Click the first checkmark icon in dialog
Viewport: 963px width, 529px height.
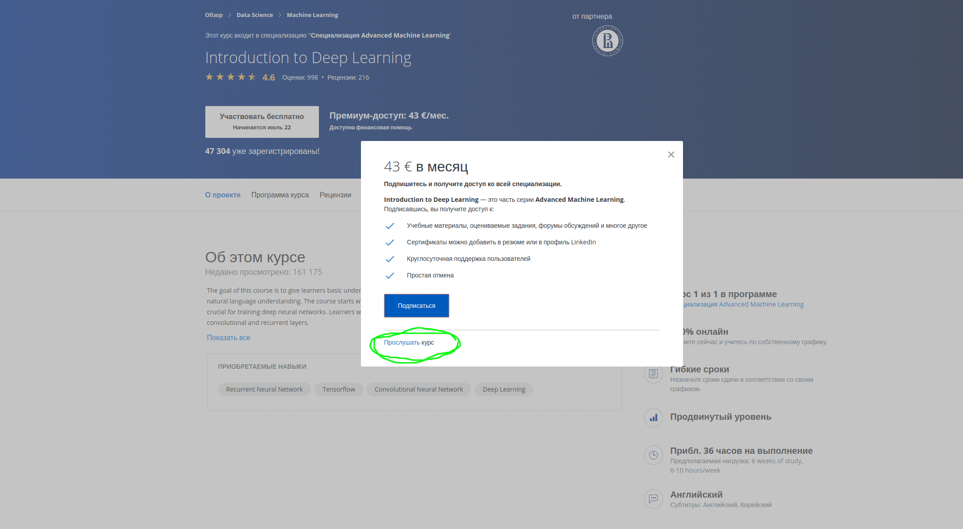390,226
